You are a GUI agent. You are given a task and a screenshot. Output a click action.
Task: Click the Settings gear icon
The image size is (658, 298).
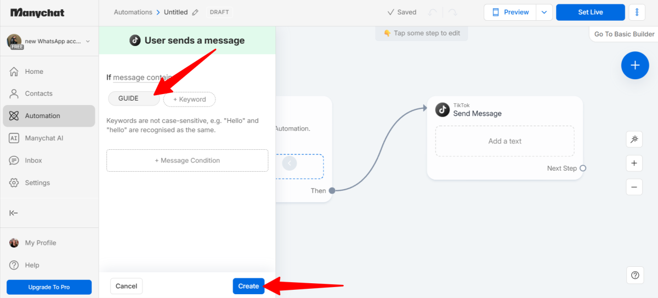tap(14, 183)
